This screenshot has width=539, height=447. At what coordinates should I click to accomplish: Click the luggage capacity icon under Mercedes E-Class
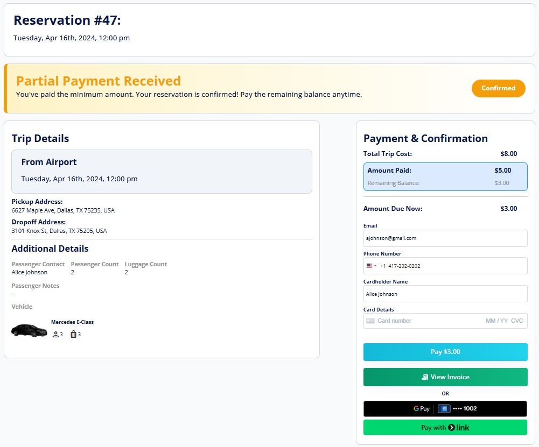73,334
